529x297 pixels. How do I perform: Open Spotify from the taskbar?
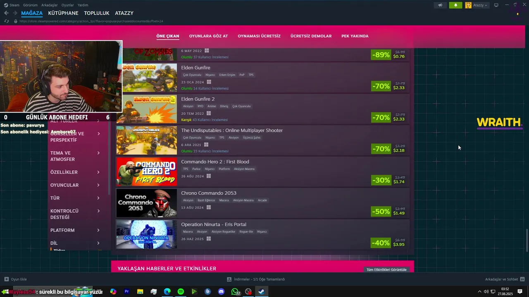[x=181, y=292]
